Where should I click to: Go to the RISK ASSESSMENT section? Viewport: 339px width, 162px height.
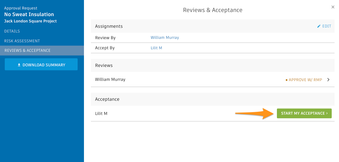click(x=22, y=41)
